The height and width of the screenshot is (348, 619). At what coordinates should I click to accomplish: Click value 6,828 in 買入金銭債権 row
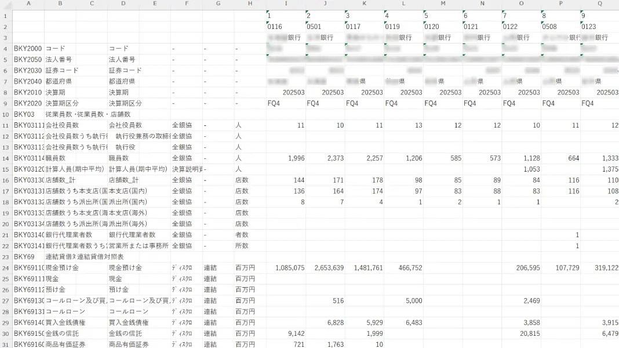pos(335,322)
